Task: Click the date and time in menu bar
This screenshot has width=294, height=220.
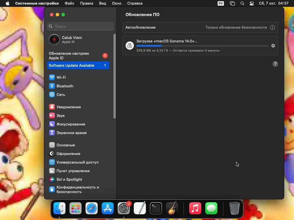Action: click(x=274, y=3)
